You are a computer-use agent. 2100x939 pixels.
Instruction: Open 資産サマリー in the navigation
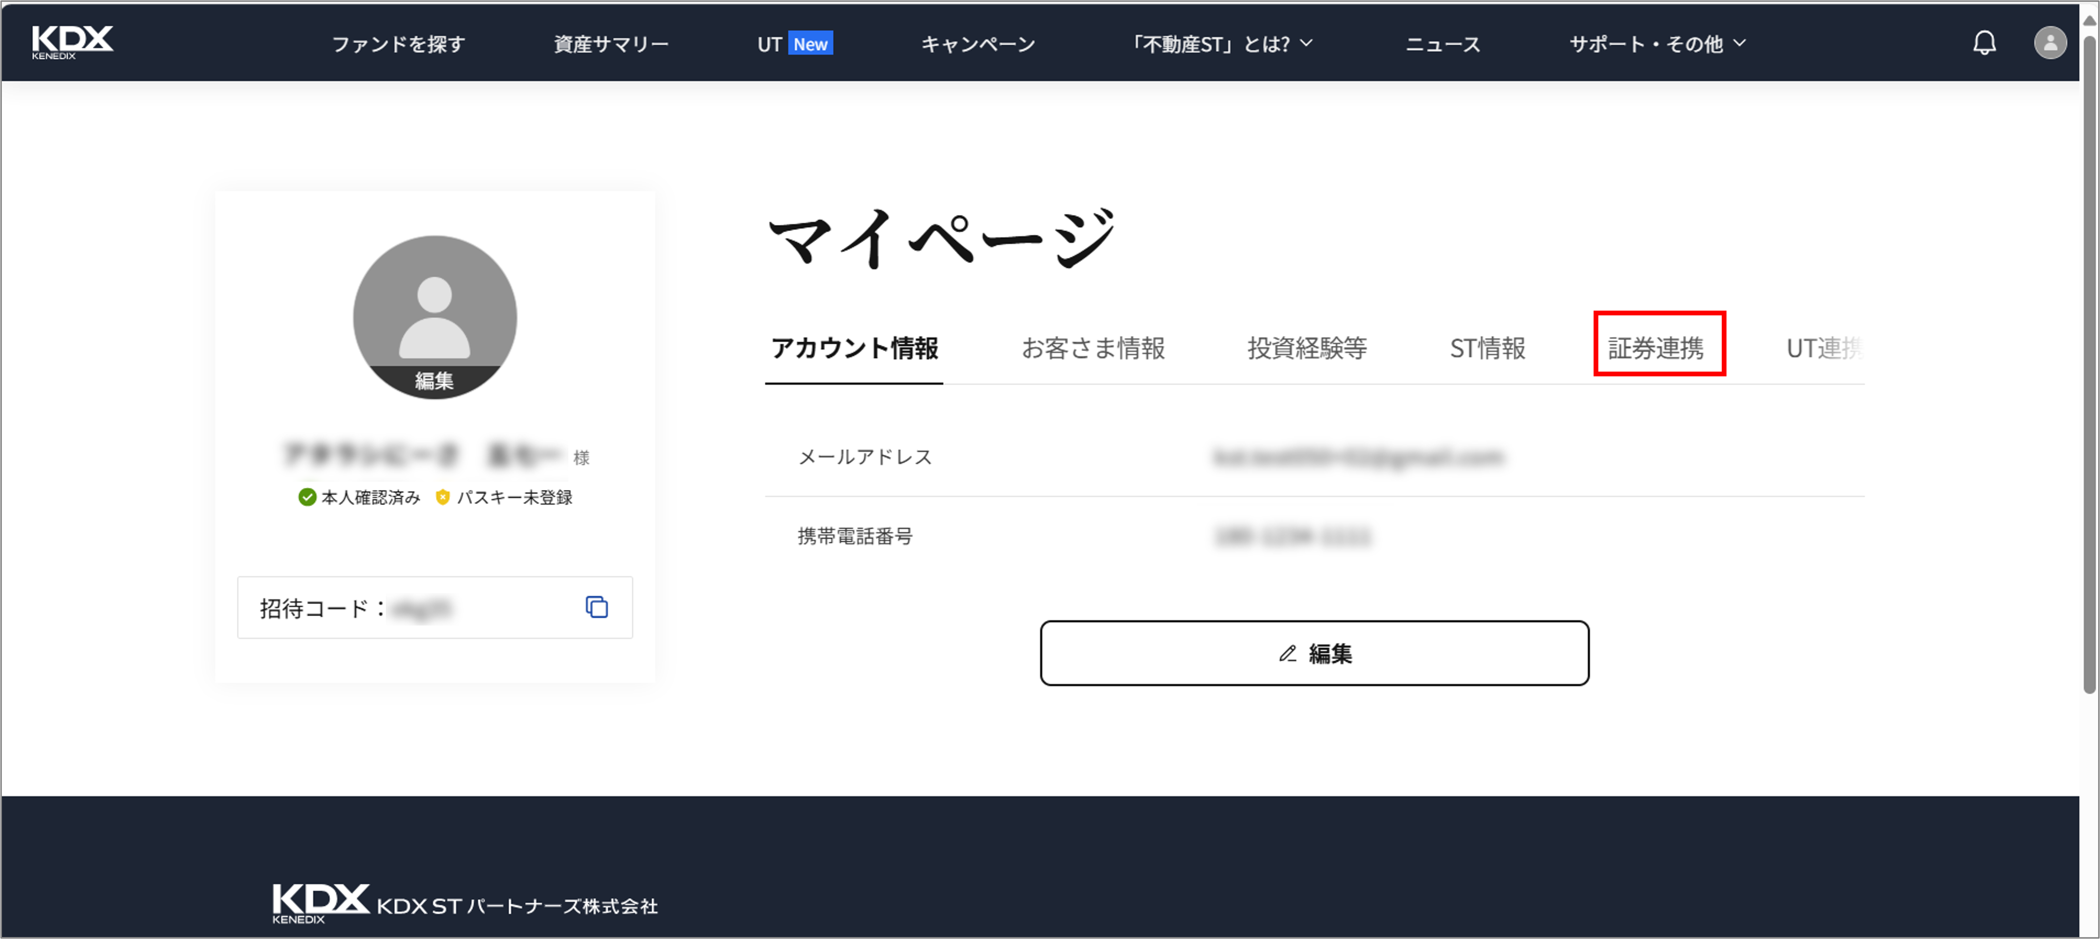click(x=611, y=44)
